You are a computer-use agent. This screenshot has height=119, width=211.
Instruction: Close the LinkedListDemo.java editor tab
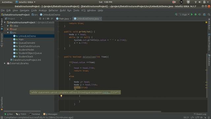click(x=100, y=19)
